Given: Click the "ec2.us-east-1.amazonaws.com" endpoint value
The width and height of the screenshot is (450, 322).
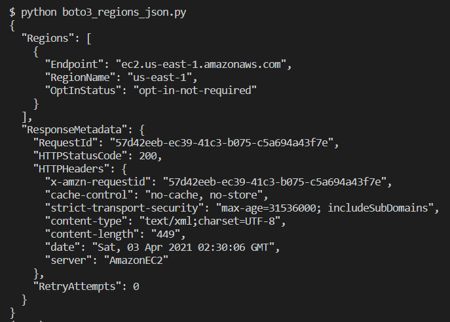Looking at the screenshot, I should [x=202, y=64].
